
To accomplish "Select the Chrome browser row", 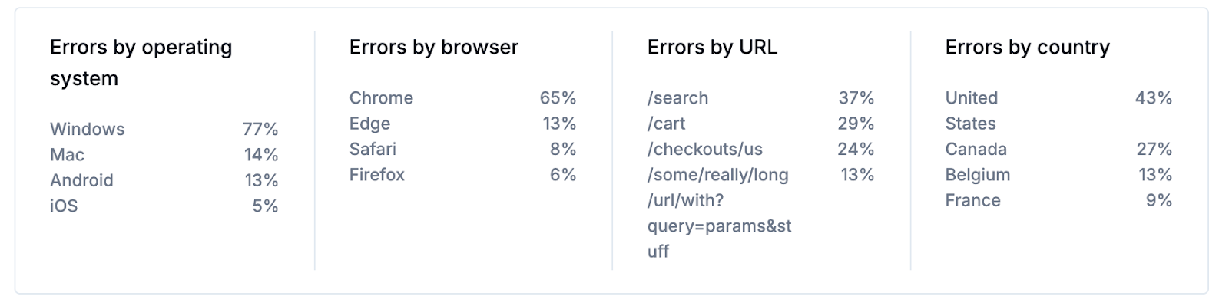I will (463, 98).
